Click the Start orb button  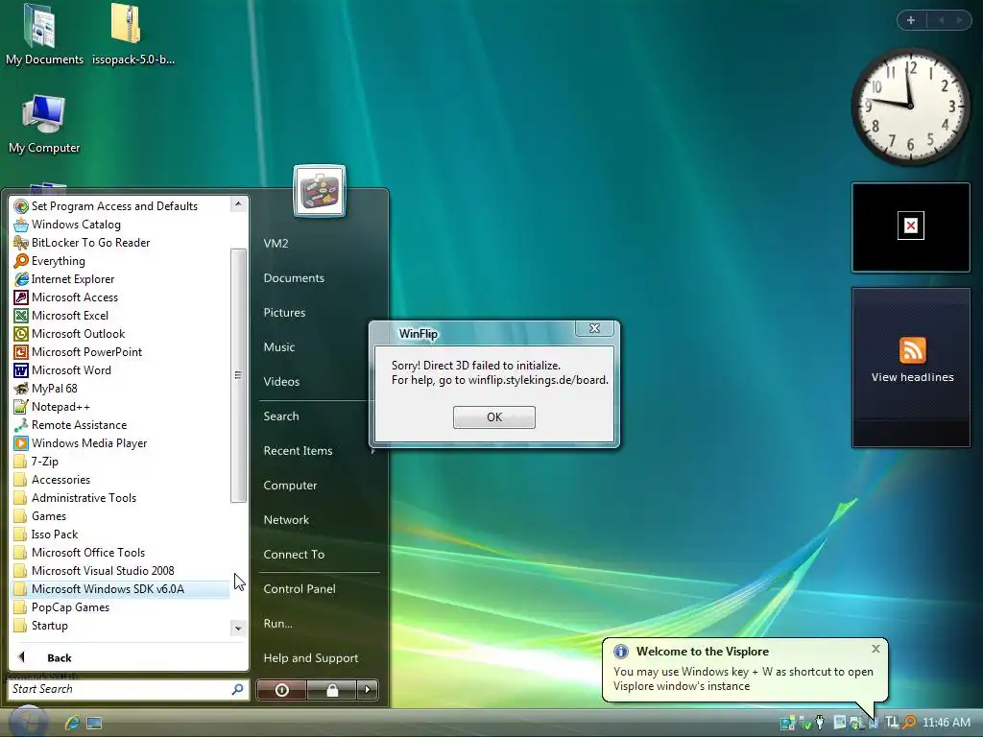pyautogui.click(x=28, y=722)
